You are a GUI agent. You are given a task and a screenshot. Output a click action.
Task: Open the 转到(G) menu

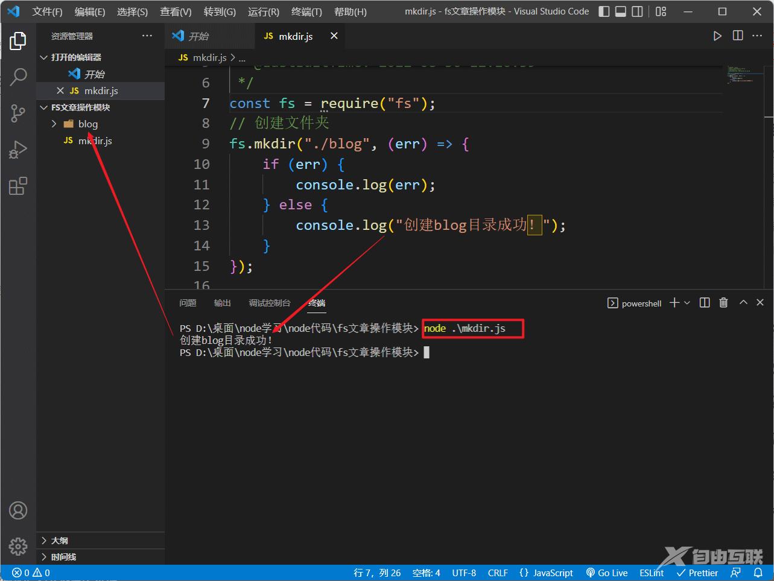click(x=220, y=11)
